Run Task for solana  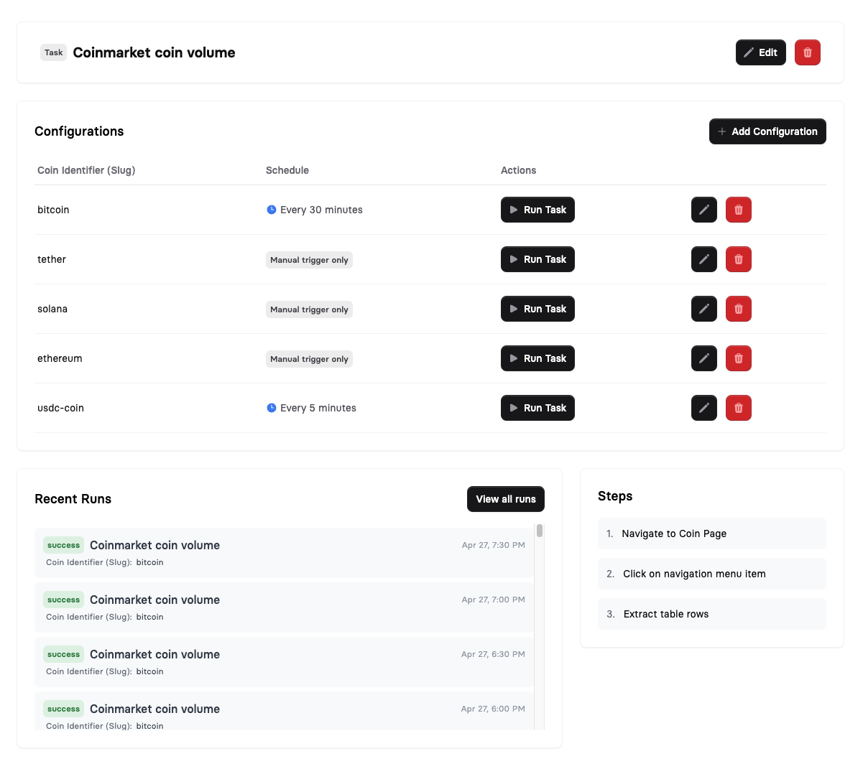pos(537,309)
